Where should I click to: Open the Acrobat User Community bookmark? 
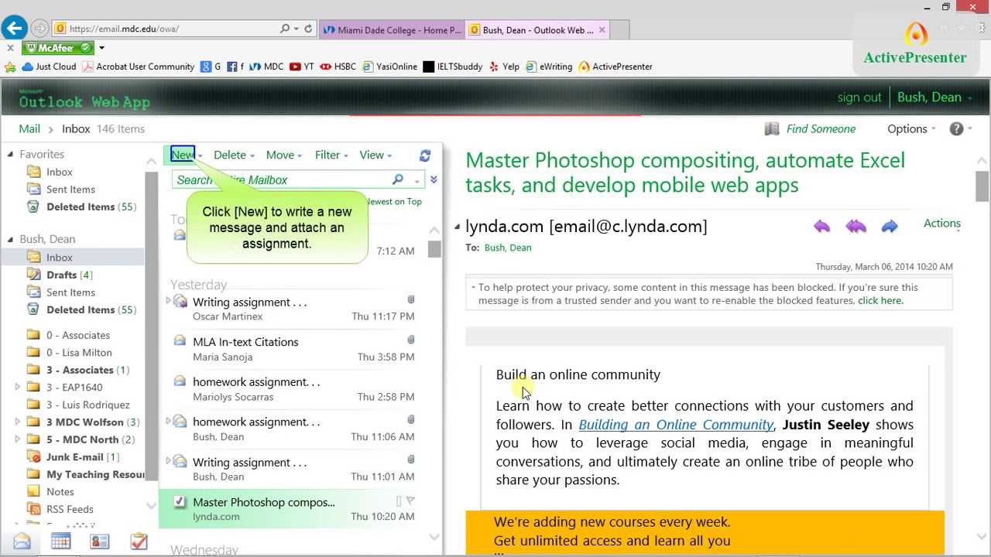[139, 67]
